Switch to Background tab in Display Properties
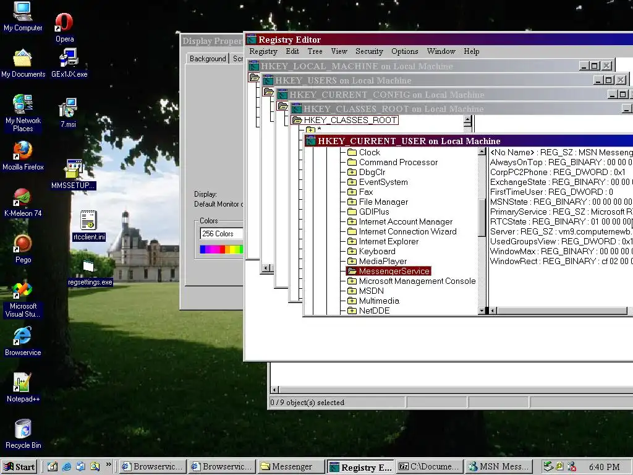633x475 pixels. pyautogui.click(x=208, y=59)
